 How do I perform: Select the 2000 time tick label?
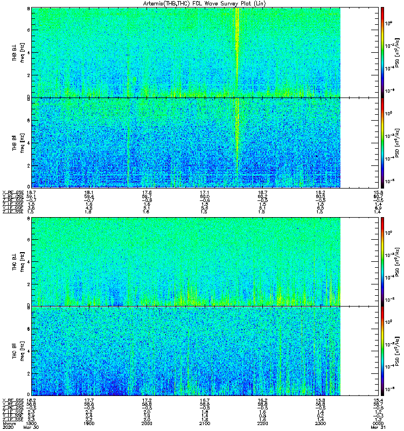(x=147, y=423)
